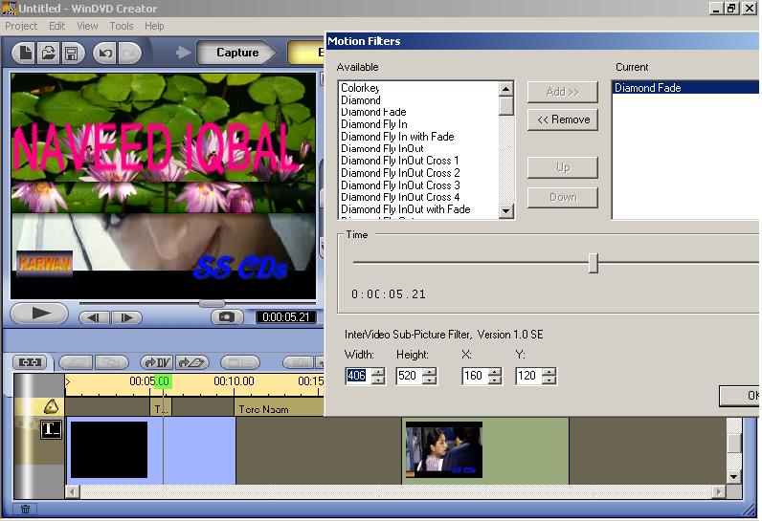Image resolution: width=762 pixels, height=521 pixels.
Task: Select the Tere Naam clip on timeline
Action: pyautogui.click(x=280, y=409)
